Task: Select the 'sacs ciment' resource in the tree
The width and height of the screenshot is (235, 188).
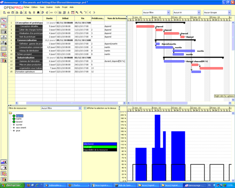Action: coord(21,128)
